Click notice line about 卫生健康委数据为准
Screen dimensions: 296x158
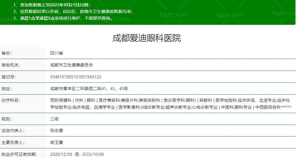73,12
